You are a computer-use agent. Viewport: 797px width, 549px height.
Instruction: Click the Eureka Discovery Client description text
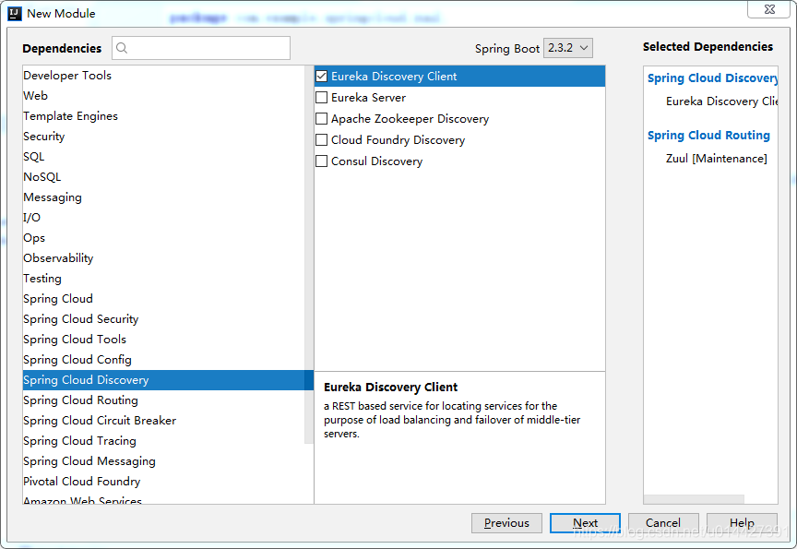point(452,420)
